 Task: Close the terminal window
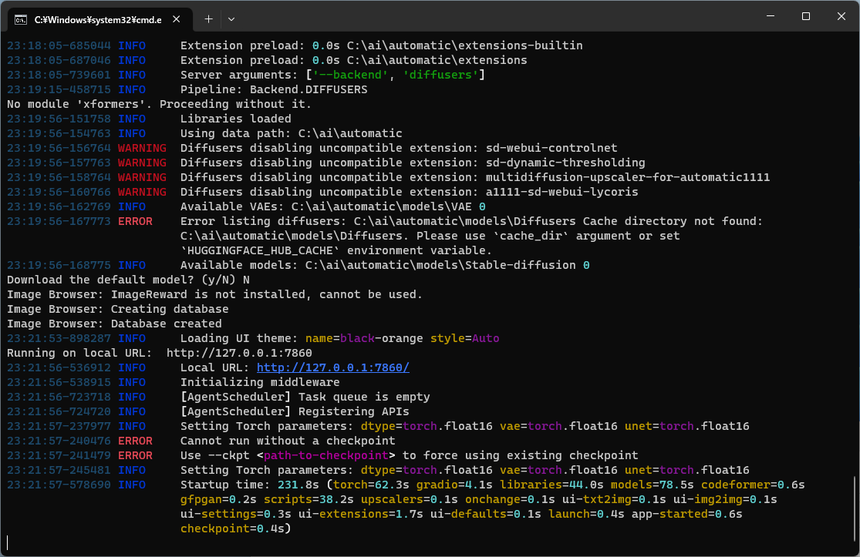[x=841, y=16]
